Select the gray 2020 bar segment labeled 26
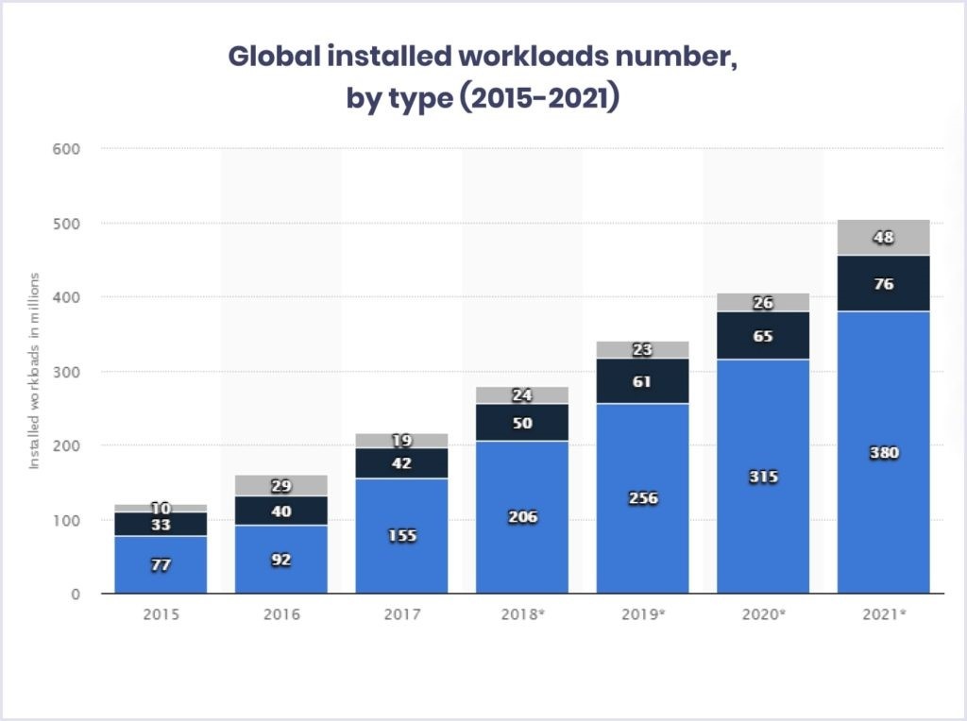Image resolution: width=967 pixels, height=721 pixels. tap(763, 303)
